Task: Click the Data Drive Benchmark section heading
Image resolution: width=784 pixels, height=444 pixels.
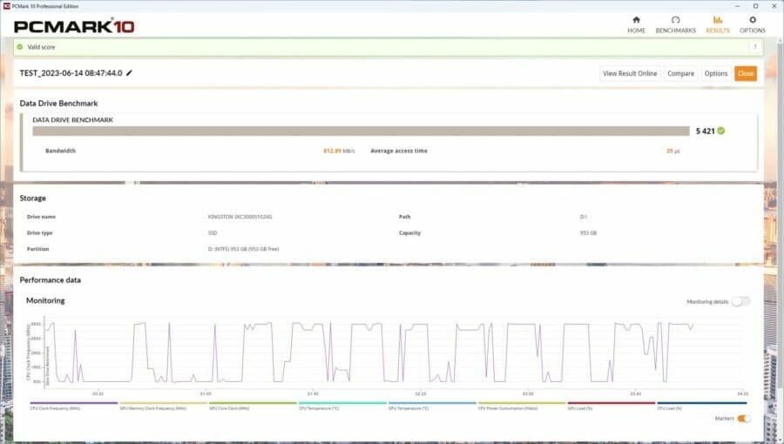Action: (x=58, y=104)
